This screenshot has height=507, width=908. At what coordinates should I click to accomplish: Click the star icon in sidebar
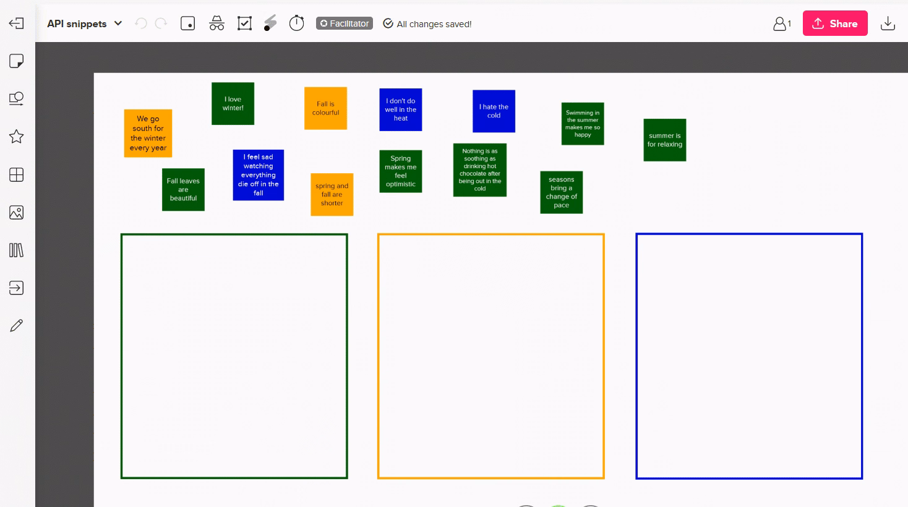pos(17,137)
